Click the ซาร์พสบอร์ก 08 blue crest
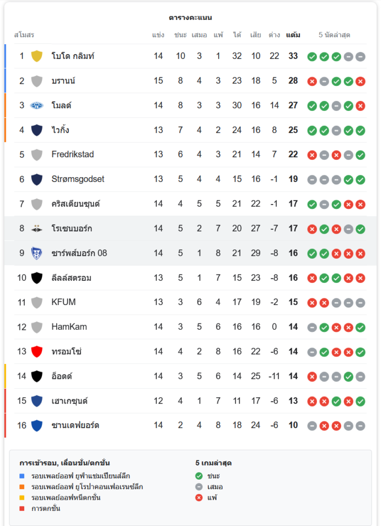This screenshot has height=526, width=381. [x=37, y=253]
